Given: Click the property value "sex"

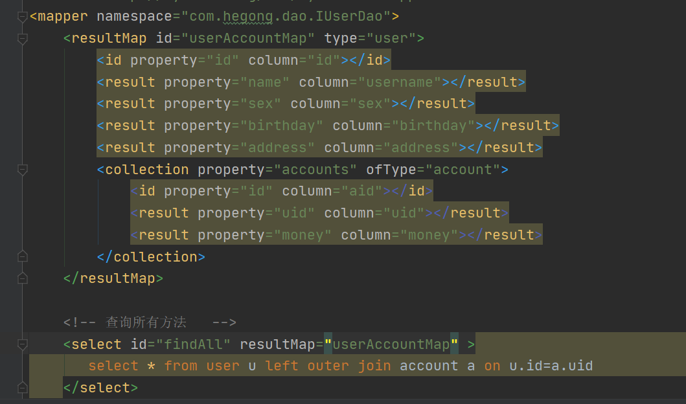Looking at the screenshot, I should click(x=261, y=104).
